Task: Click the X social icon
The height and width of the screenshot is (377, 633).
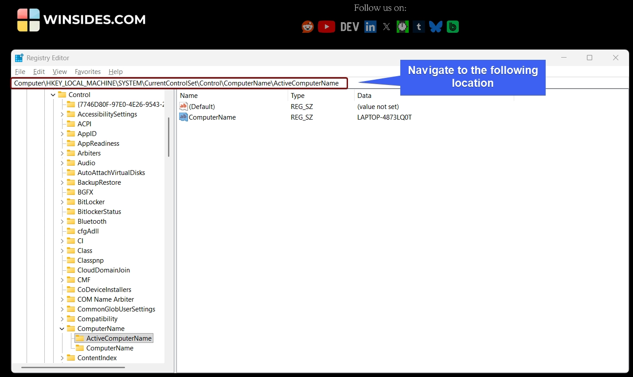Action: point(387,27)
